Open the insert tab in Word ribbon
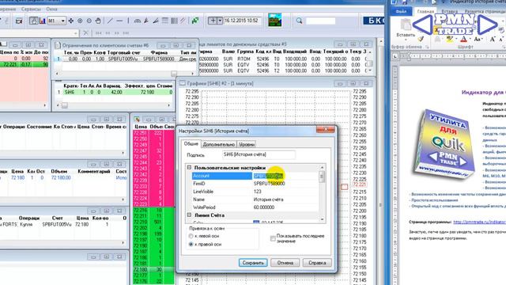The image size is (506, 285). [450, 11]
